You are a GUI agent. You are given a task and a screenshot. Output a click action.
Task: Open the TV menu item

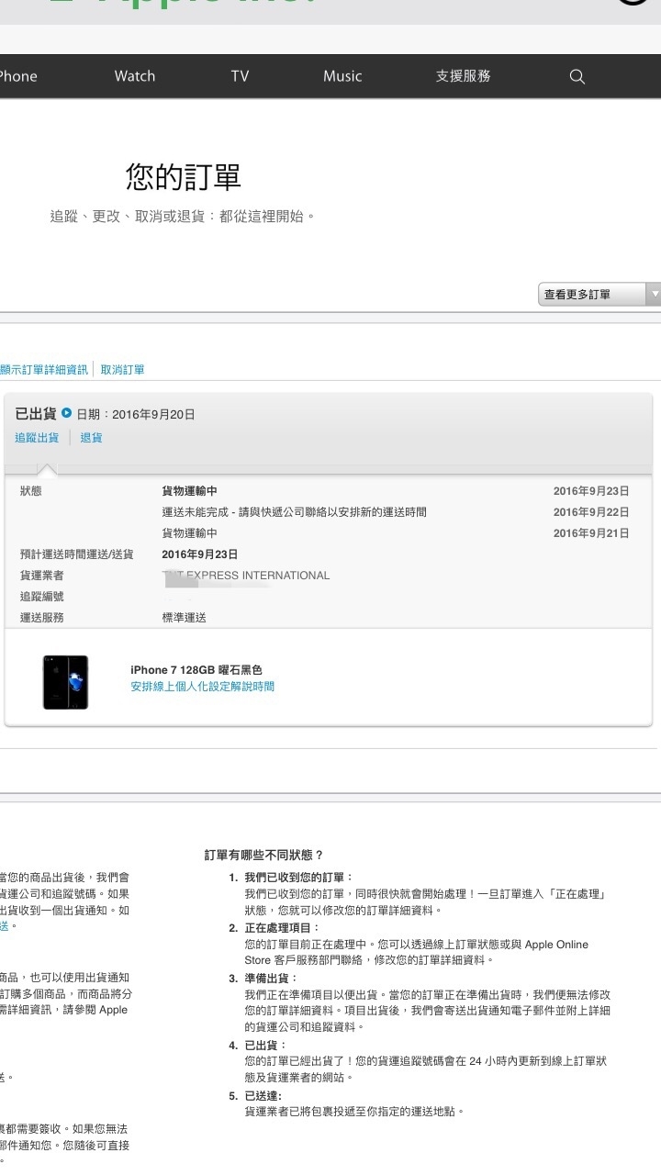tap(240, 76)
